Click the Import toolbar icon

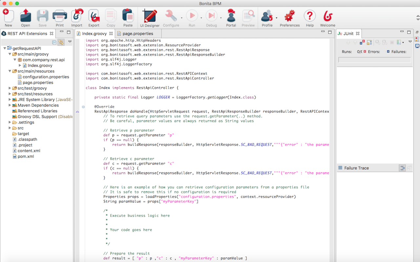77,18
